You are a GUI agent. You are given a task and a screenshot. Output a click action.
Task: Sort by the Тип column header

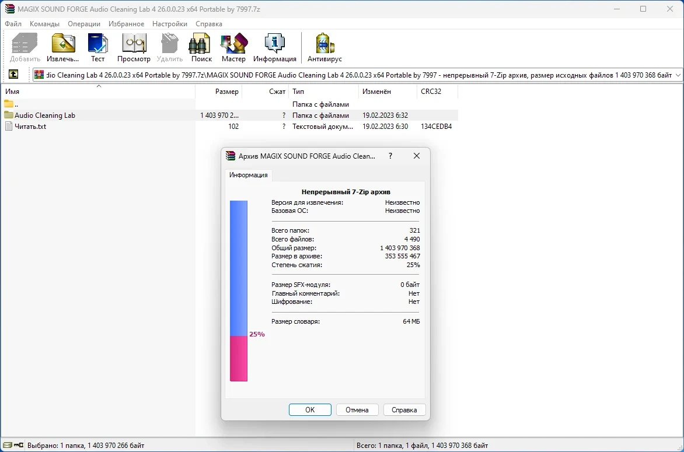323,91
